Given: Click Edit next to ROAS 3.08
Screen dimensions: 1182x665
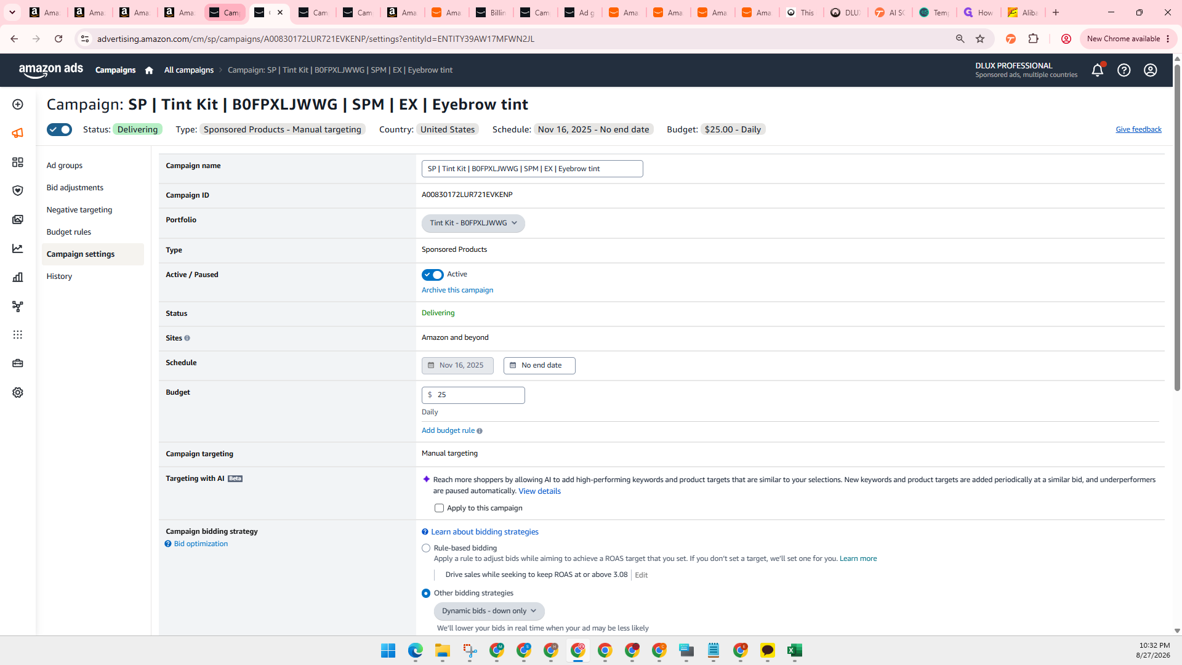Looking at the screenshot, I should pyautogui.click(x=641, y=575).
